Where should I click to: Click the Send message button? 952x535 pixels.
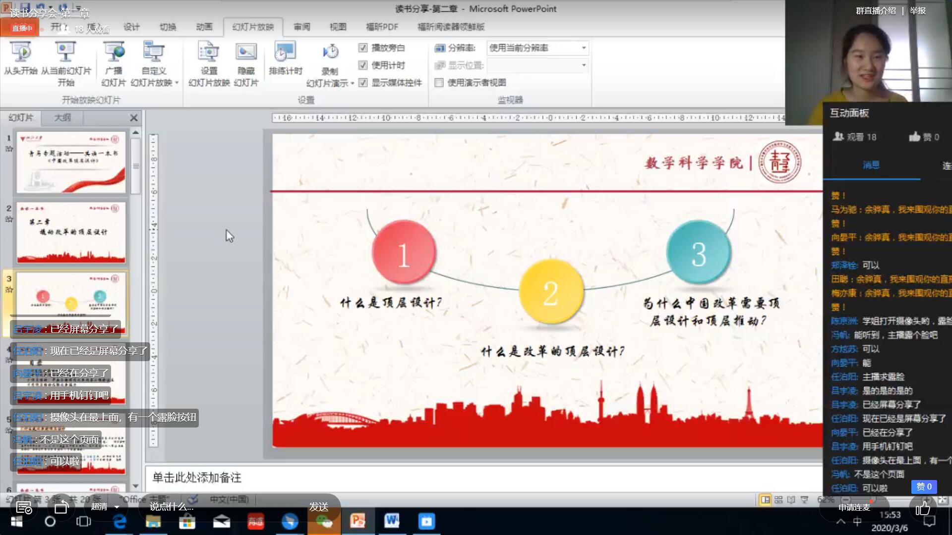click(x=318, y=507)
